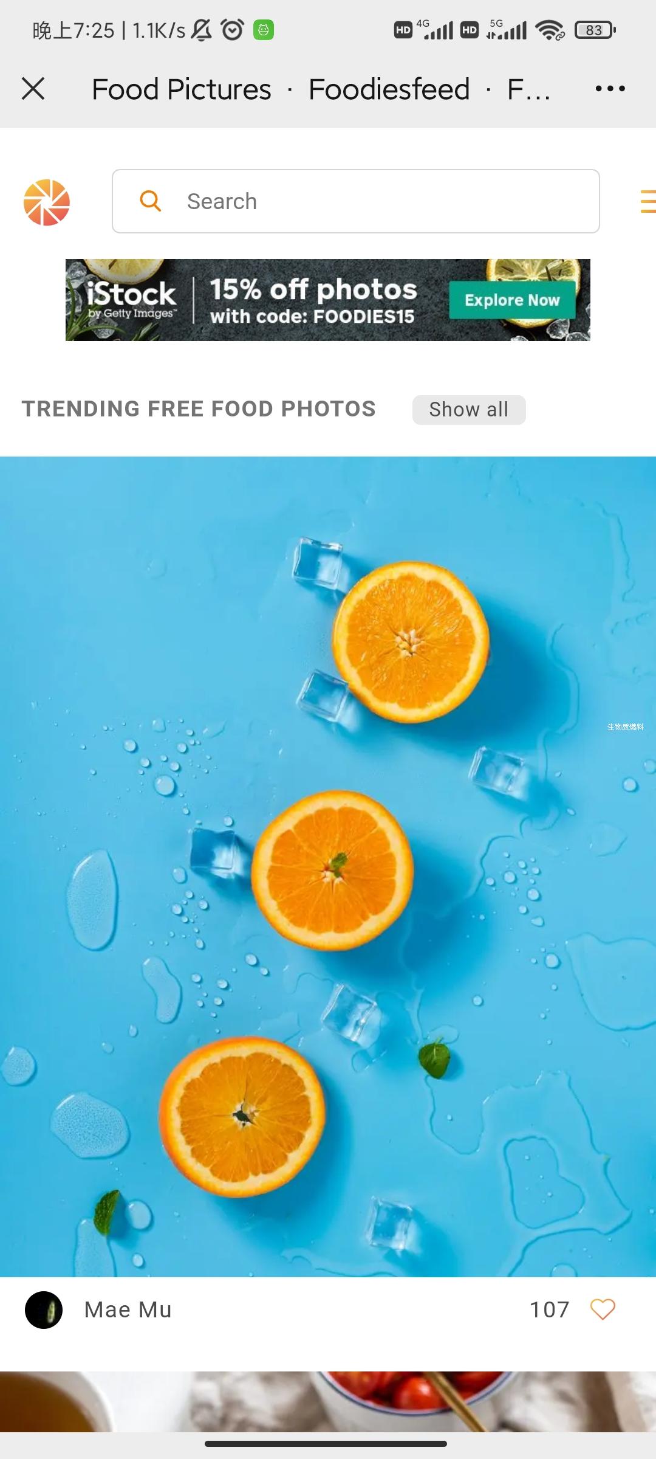Open the Trending Free Food Photos heading
The image size is (656, 1459).
[199, 409]
